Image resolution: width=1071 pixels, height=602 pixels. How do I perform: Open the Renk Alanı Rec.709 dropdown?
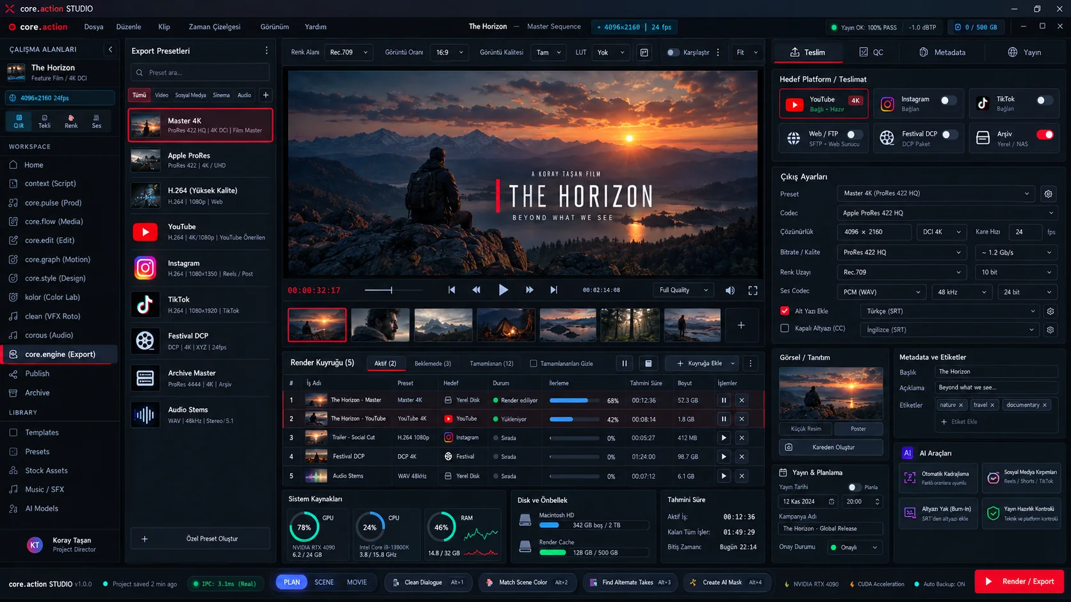click(x=348, y=52)
